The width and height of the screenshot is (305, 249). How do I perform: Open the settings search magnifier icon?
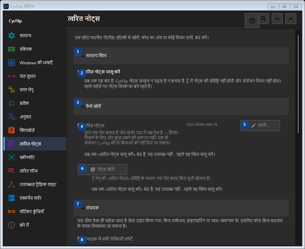(x=264, y=19)
